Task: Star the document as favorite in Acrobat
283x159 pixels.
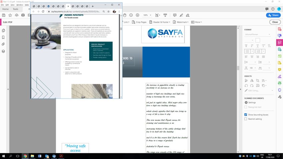Action: tap(10, 15)
